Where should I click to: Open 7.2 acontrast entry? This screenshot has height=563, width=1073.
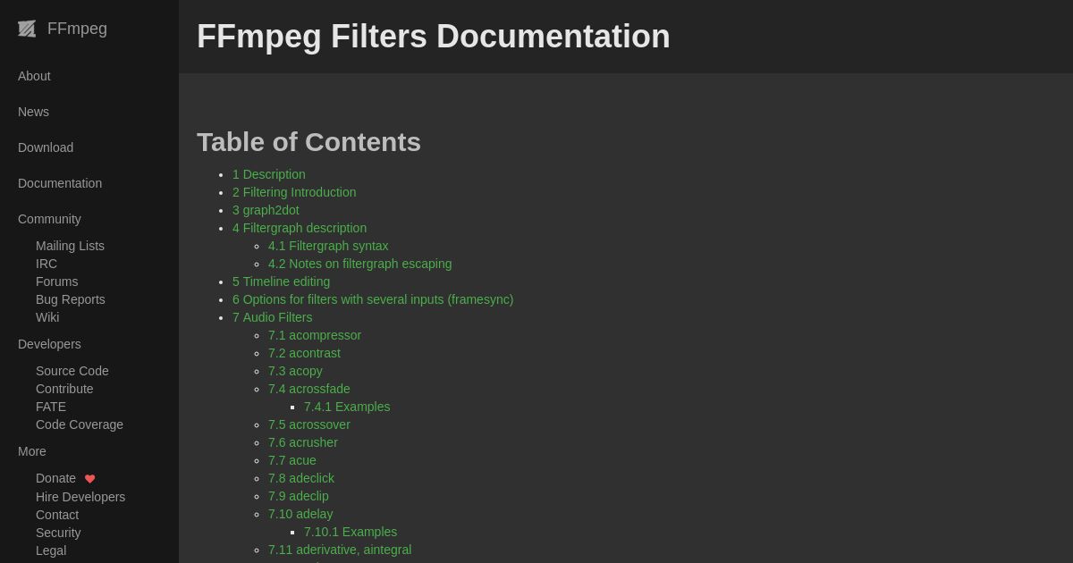[304, 353]
